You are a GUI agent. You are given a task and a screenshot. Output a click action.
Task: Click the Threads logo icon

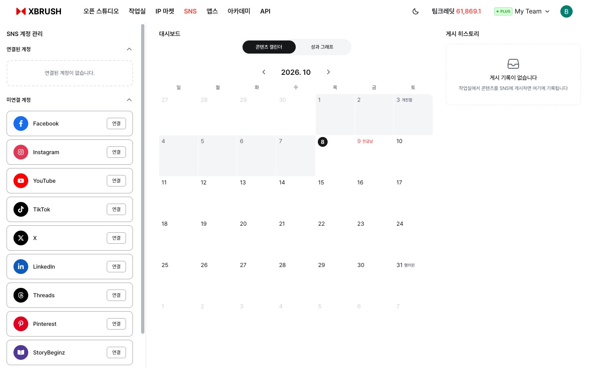point(21,295)
